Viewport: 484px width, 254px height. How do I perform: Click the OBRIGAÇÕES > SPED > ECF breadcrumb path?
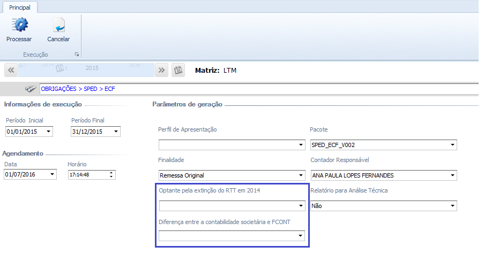click(x=78, y=89)
